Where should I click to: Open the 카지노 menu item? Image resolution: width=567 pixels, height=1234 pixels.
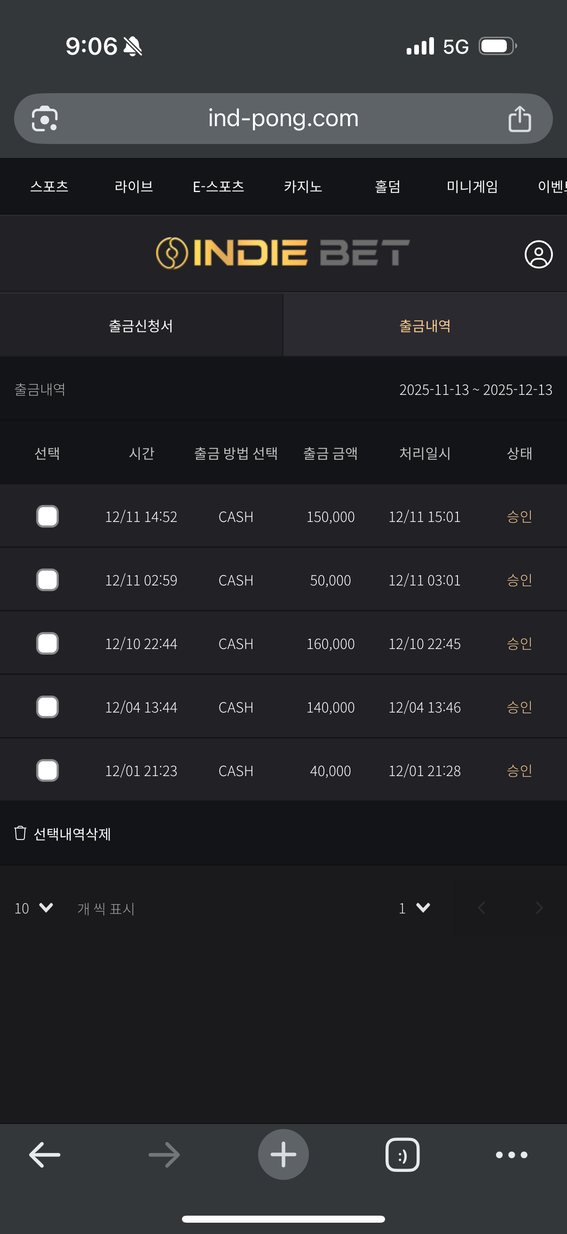(303, 186)
